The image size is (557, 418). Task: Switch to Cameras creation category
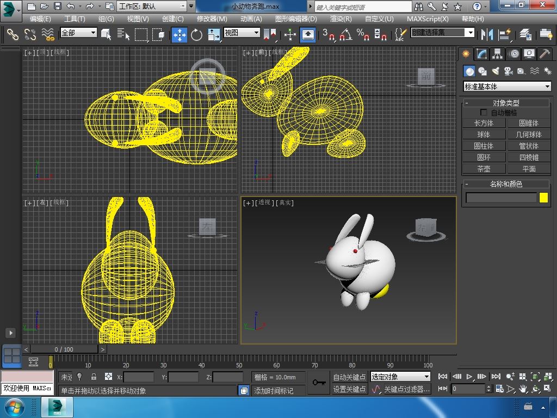click(x=508, y=71)
